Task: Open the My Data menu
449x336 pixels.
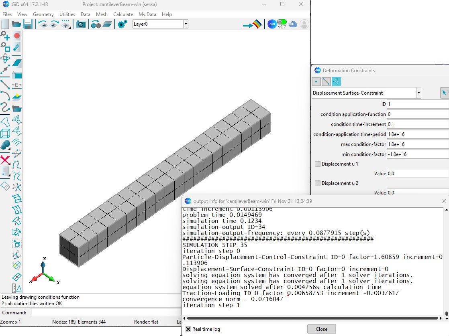Action: tap(147, 14)
